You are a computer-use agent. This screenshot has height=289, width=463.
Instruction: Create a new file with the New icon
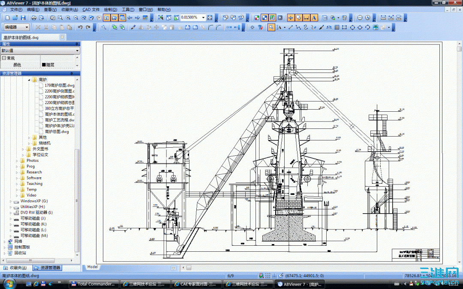point(8,18)
